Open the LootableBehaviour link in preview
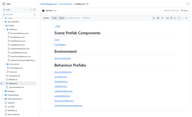Image resolution: width=192 pixels, height=117 pixels. pyautogui.click(x=62, y=96)
